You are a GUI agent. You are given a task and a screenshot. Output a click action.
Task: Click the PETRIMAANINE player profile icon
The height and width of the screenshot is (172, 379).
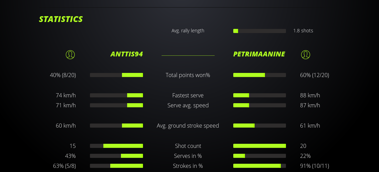(x=306, y=54)
